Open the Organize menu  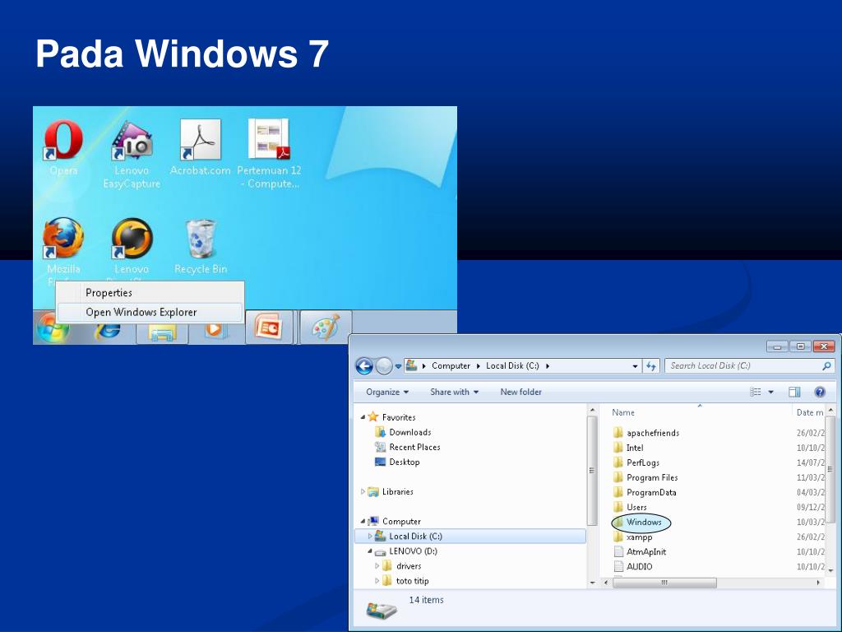click(387, 393)
